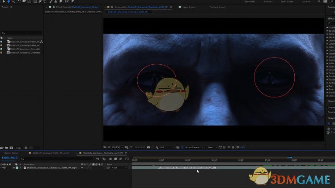Switch to Libraries workspace
The image size is (335, 188).
306,1
